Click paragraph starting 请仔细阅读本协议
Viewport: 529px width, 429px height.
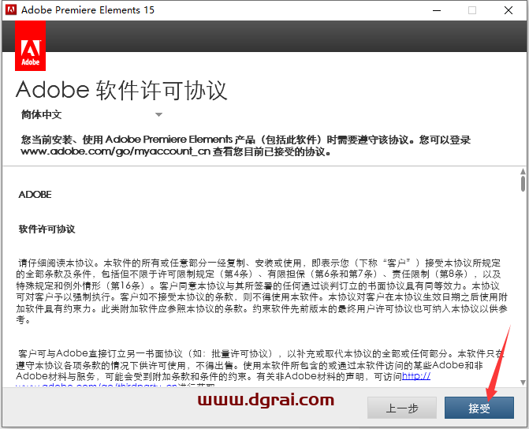[x=262, y=291]
